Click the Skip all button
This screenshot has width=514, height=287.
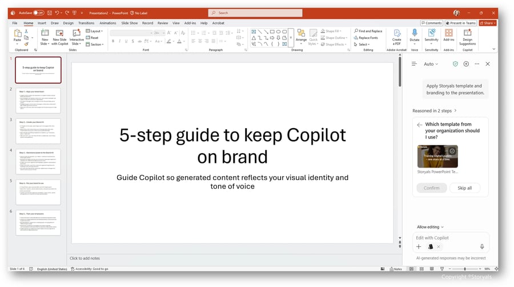click(464, 188)
